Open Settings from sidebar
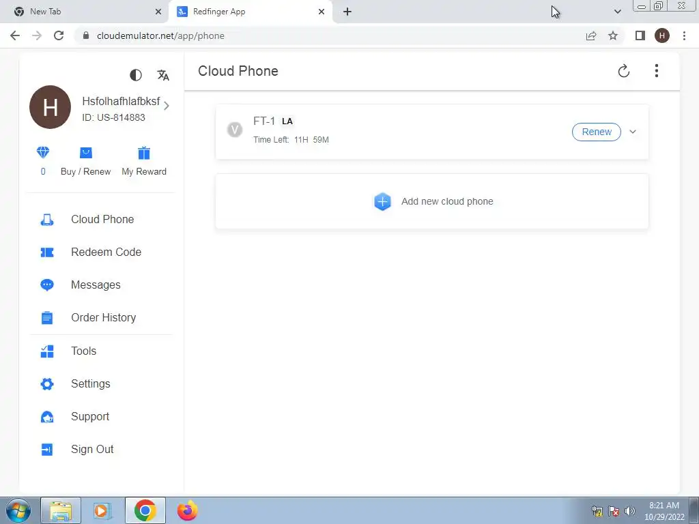The height and width of the screenshot is (524, 699). point(91,383)
